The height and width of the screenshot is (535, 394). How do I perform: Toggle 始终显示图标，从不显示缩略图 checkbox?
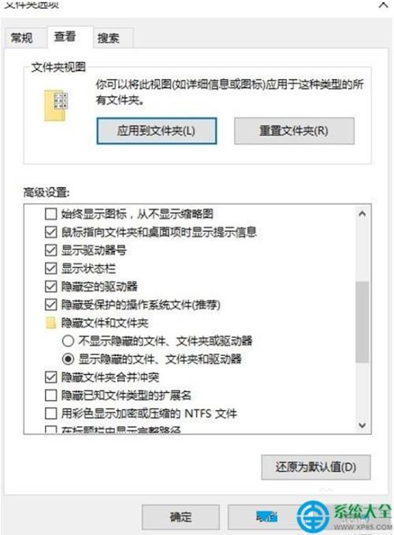50,215
